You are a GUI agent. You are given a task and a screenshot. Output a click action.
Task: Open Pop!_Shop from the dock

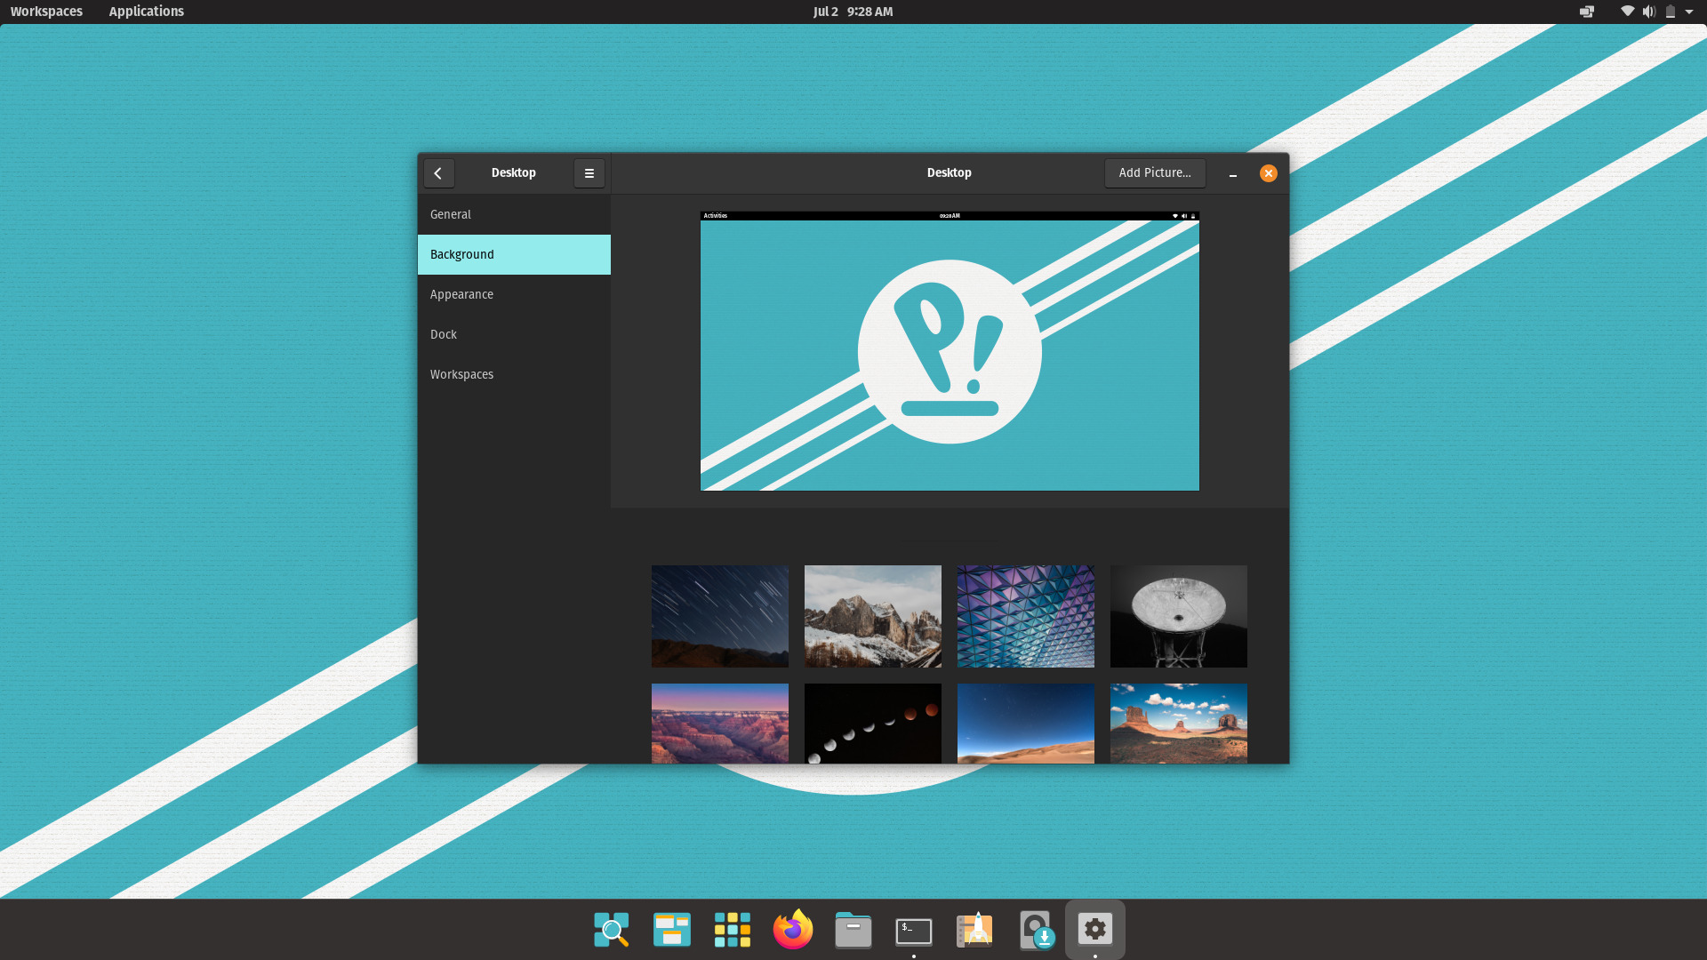[x=975, y=930]
